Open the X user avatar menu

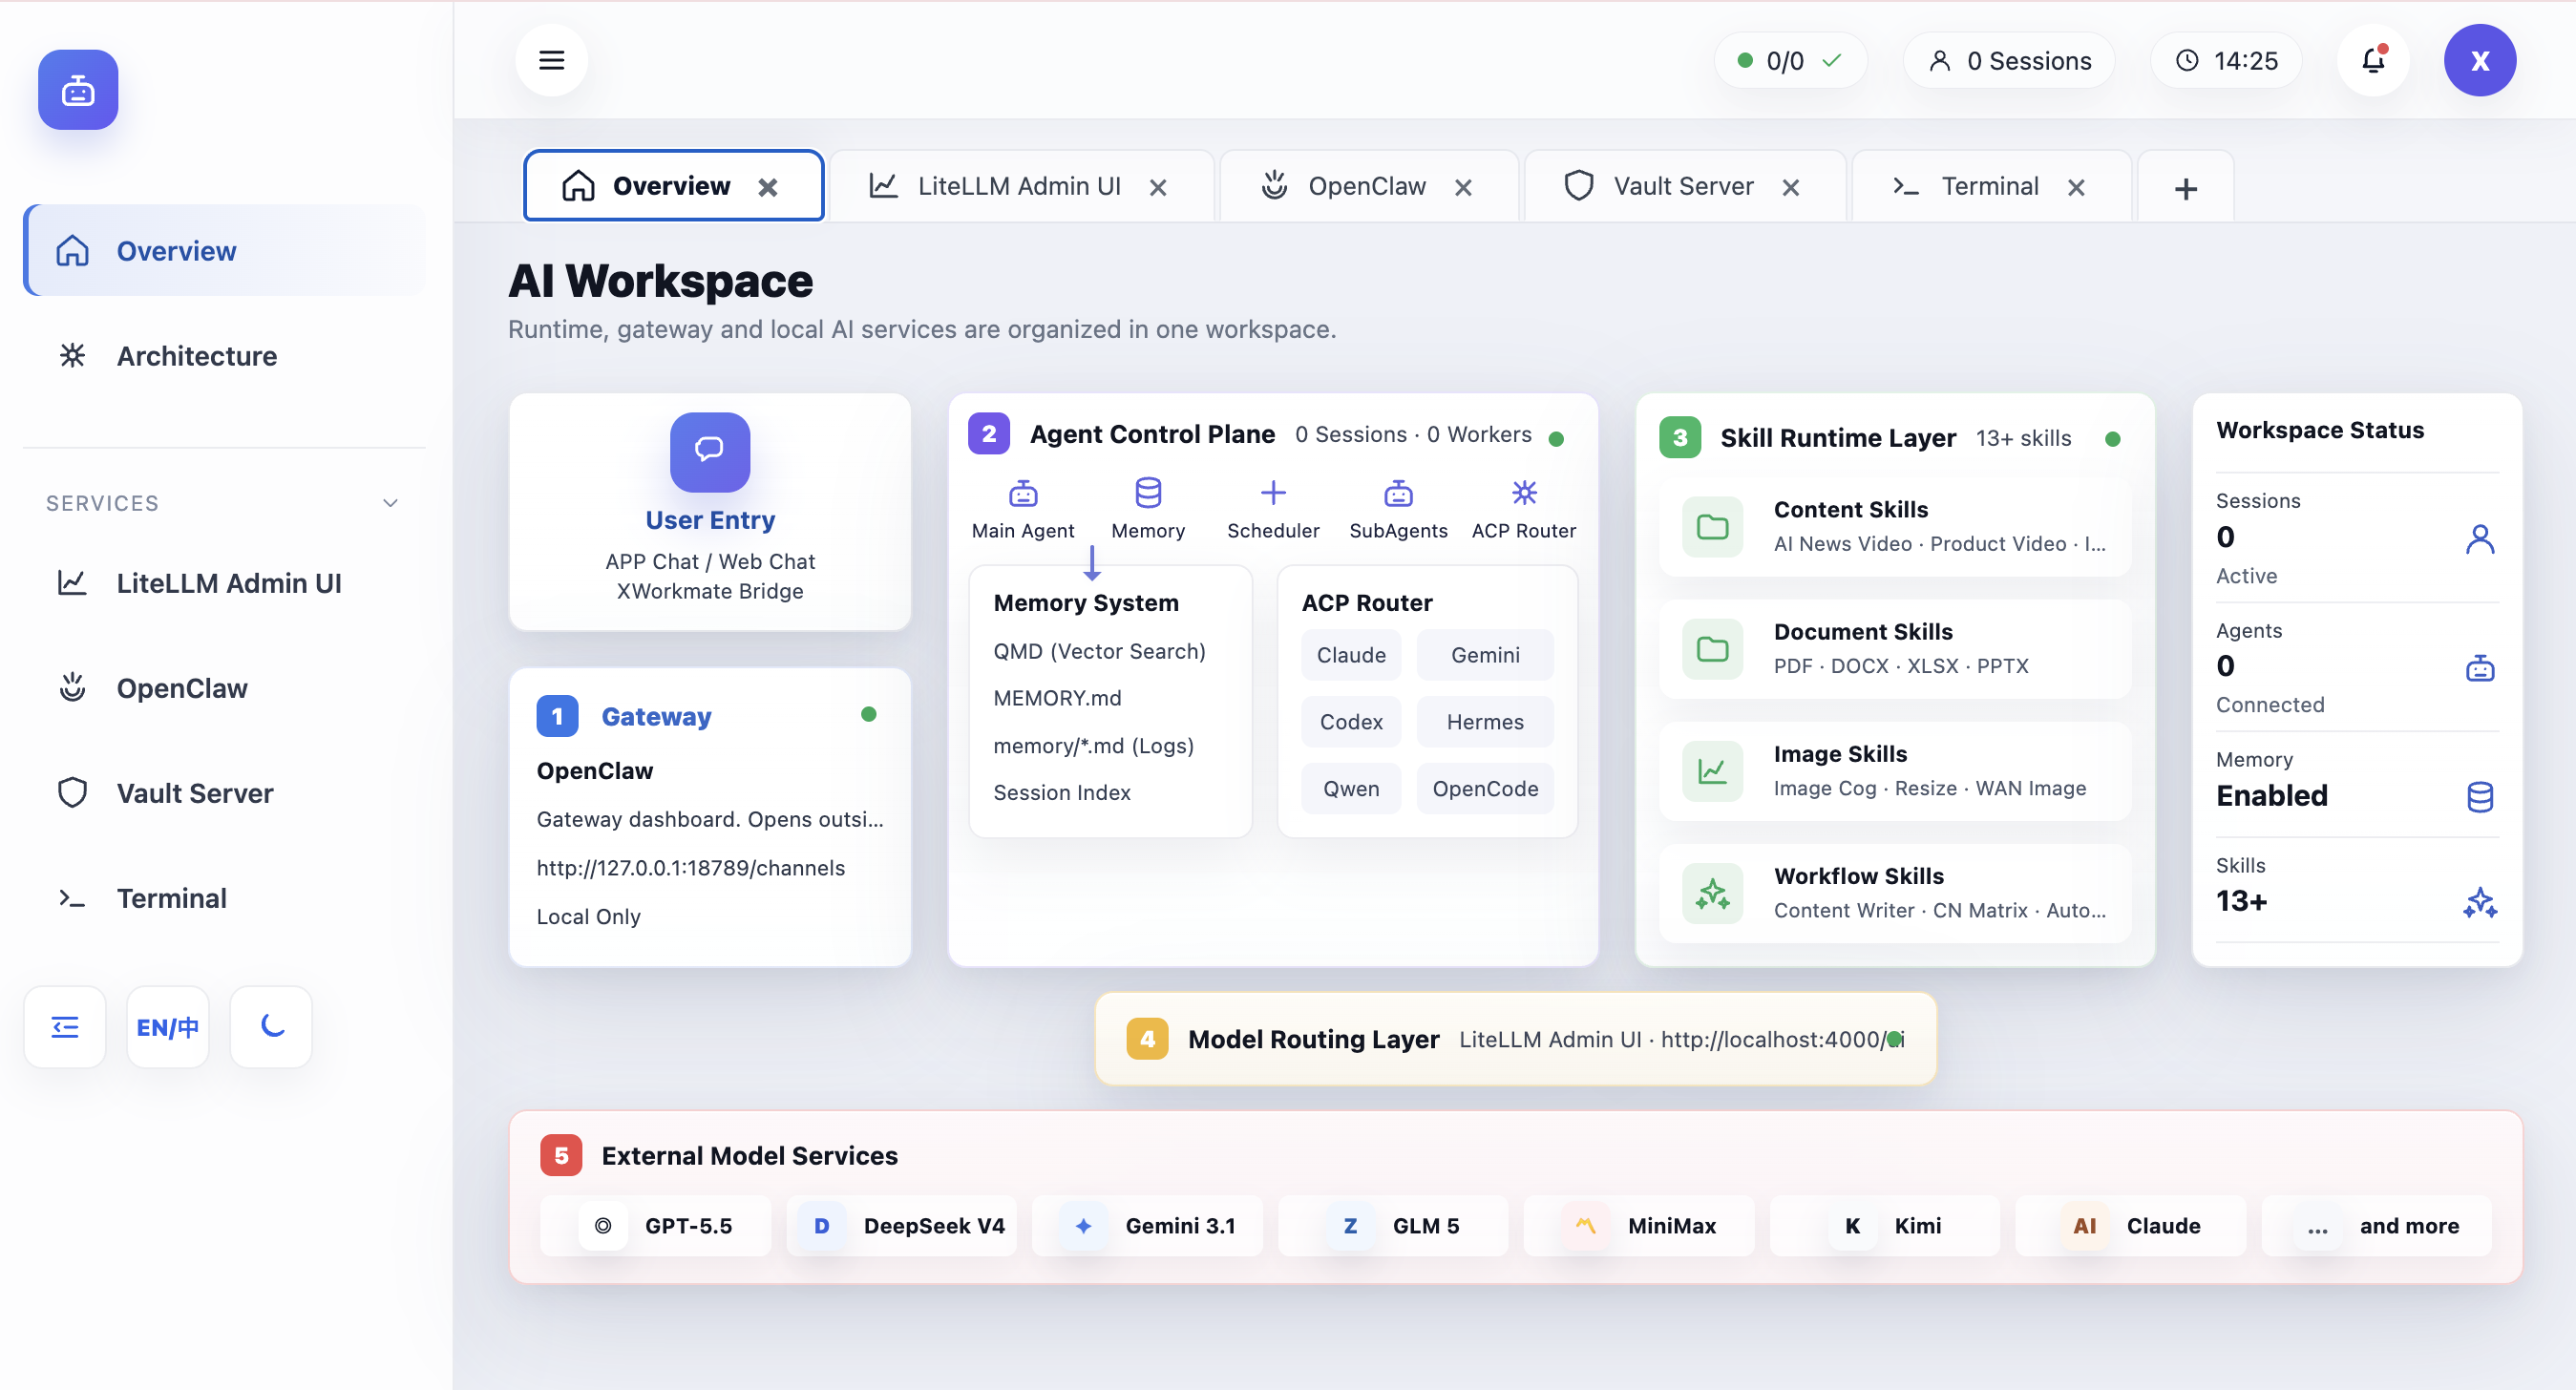(x=2480, y=60)
